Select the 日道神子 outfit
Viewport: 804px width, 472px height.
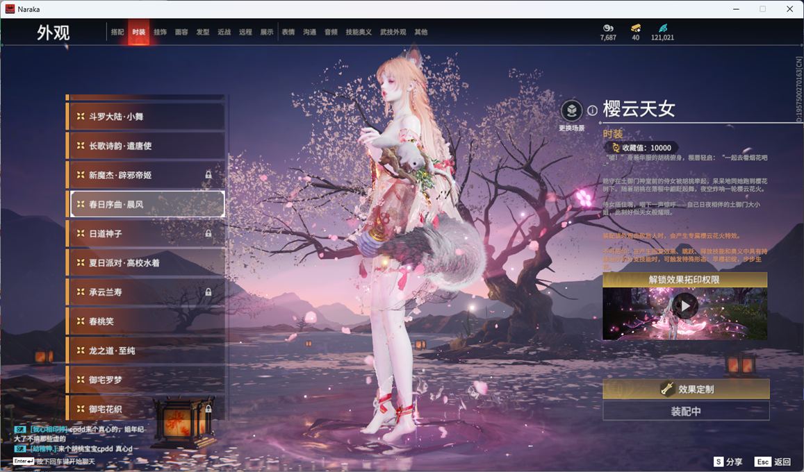pyautogui.click(x=146, y=233)
